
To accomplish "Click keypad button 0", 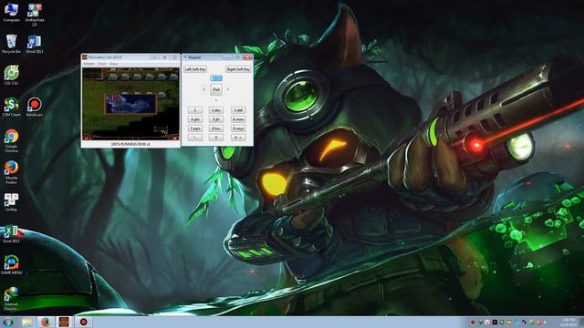I will point(216,138).
